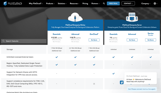Click Server Advanced checkmark for Unlimited External Users

[132, 57]
